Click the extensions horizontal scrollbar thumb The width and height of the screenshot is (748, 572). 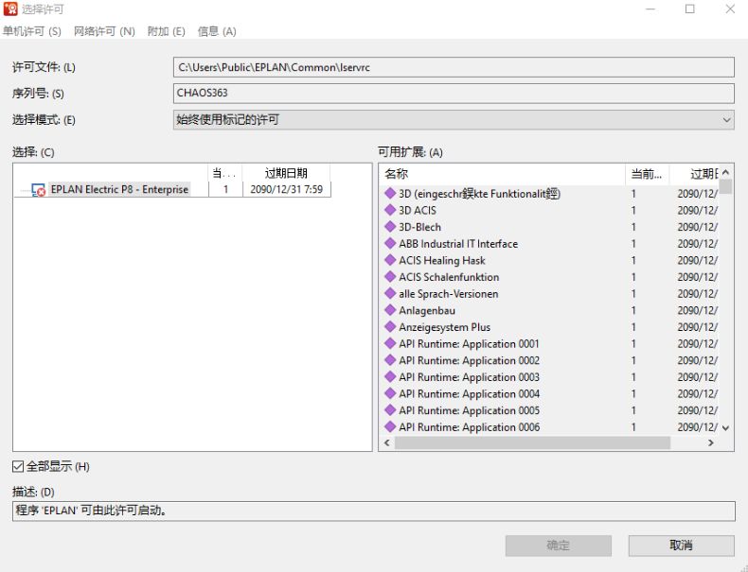coord(532,442)
